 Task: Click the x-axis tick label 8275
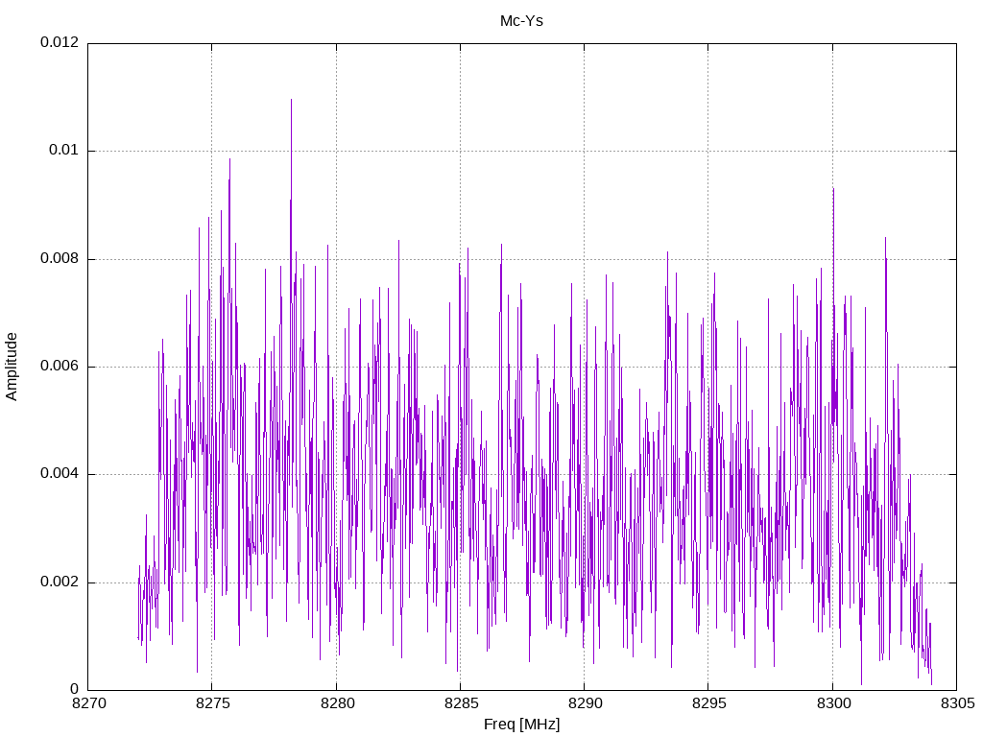pos(212,703)
